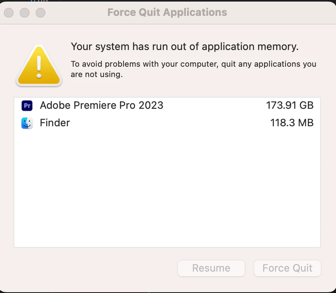Close the Force Quit Applications window
Screen dimensions: 336x293
9,13
